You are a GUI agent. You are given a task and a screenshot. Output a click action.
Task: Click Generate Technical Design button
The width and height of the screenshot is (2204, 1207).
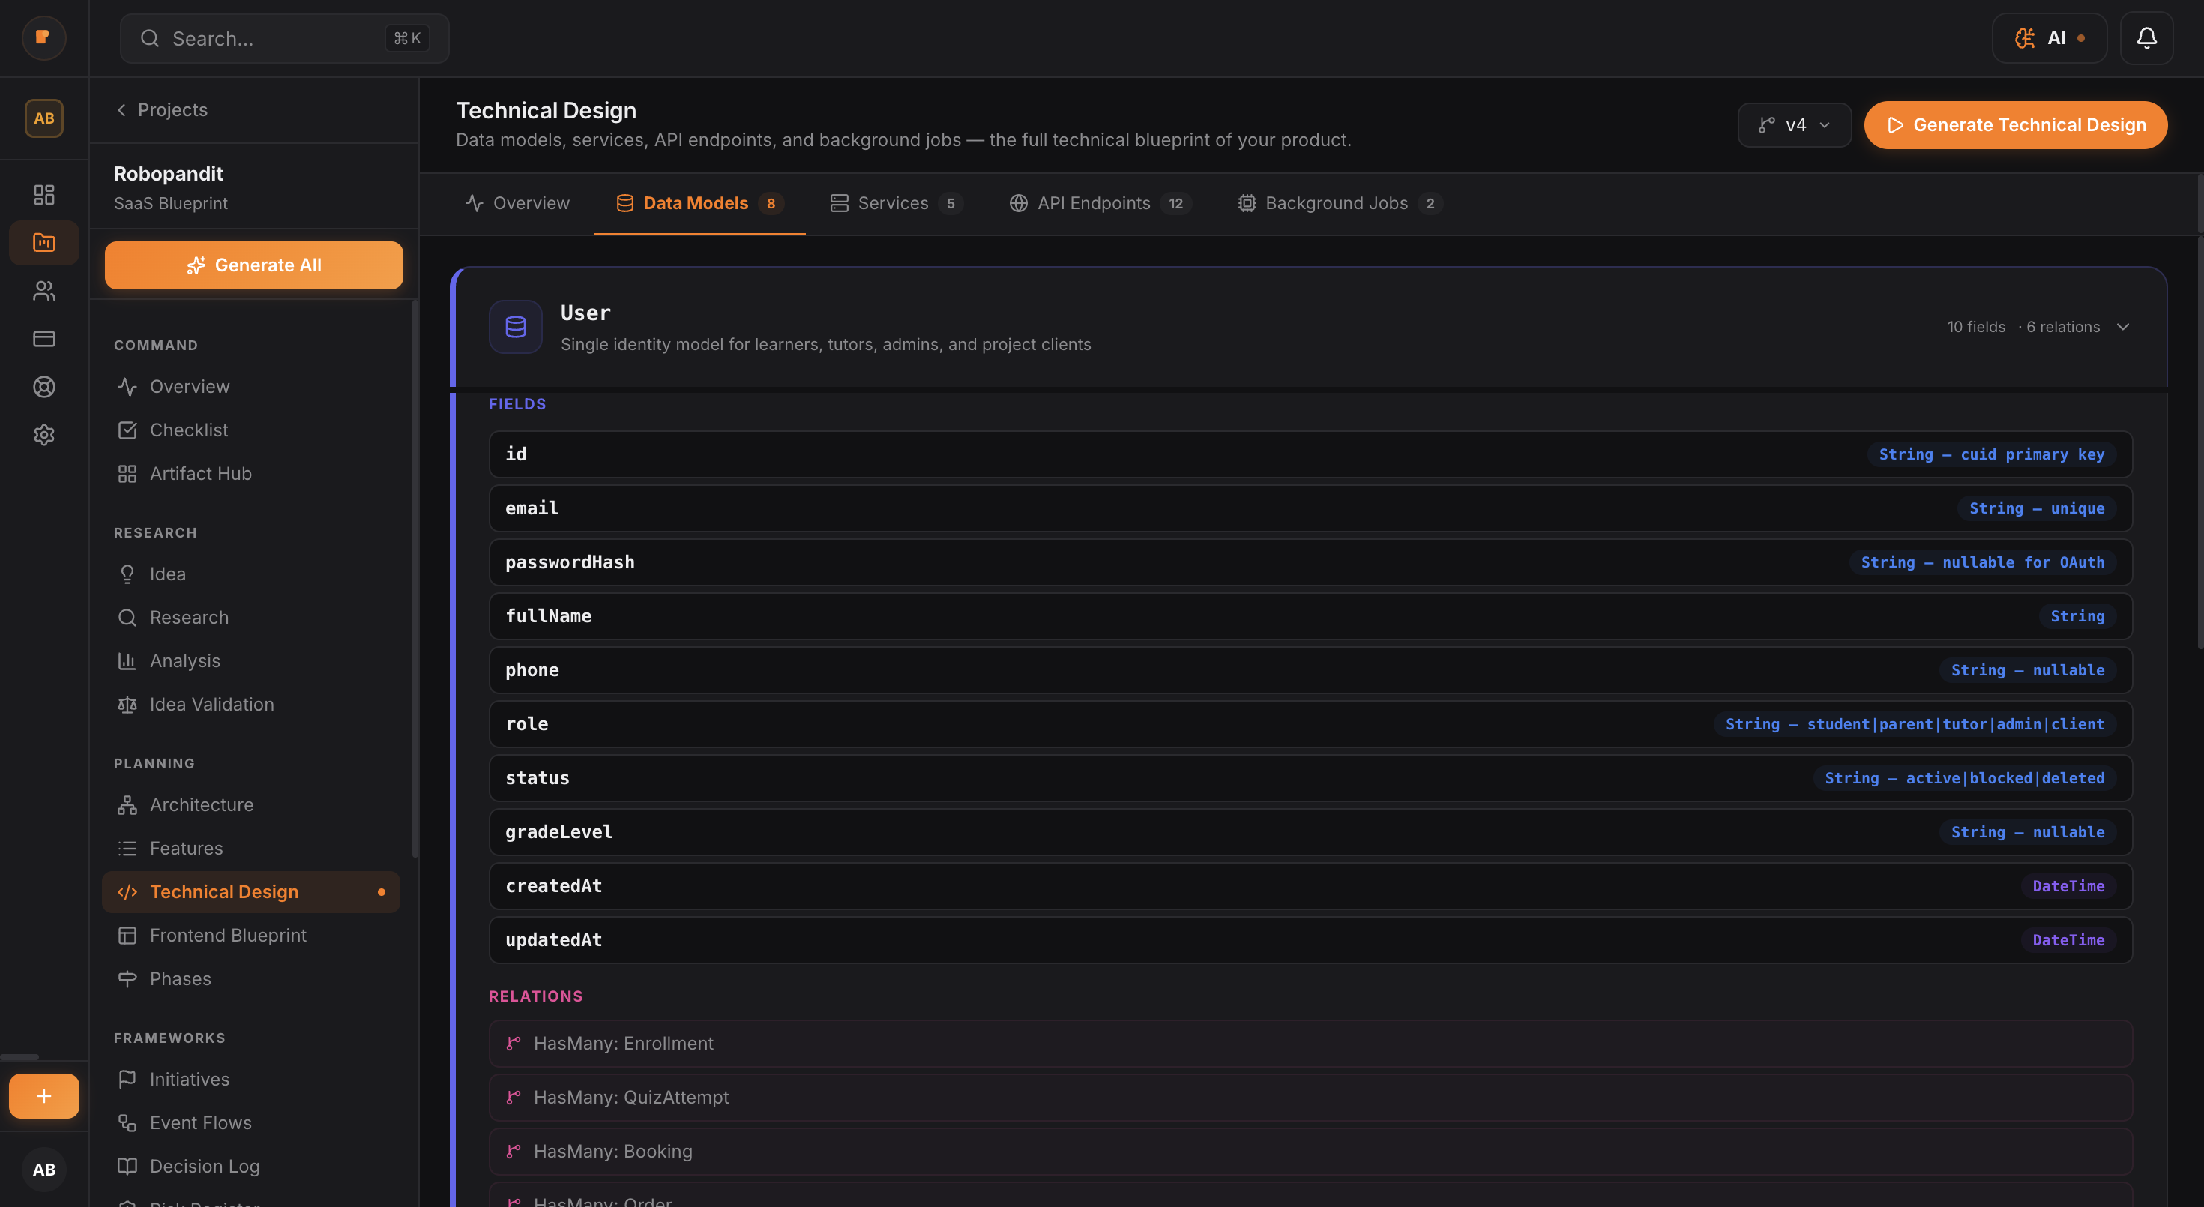(2015, 125)
